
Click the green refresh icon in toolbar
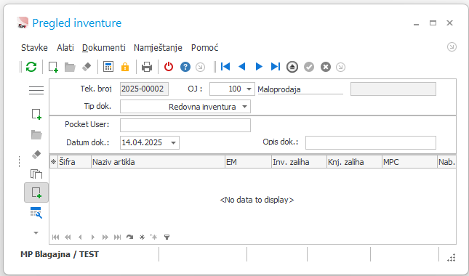pyautogui.click(x=31, y=67)
